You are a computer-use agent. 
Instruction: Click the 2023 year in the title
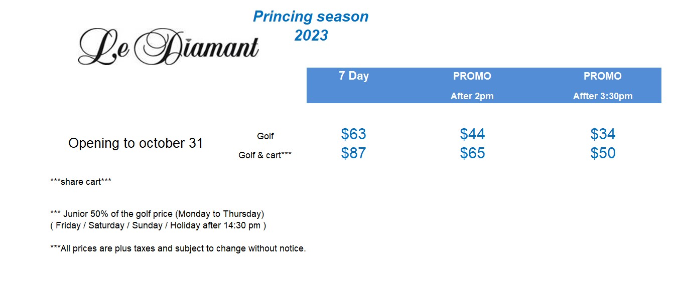click(x=311, y=36)
